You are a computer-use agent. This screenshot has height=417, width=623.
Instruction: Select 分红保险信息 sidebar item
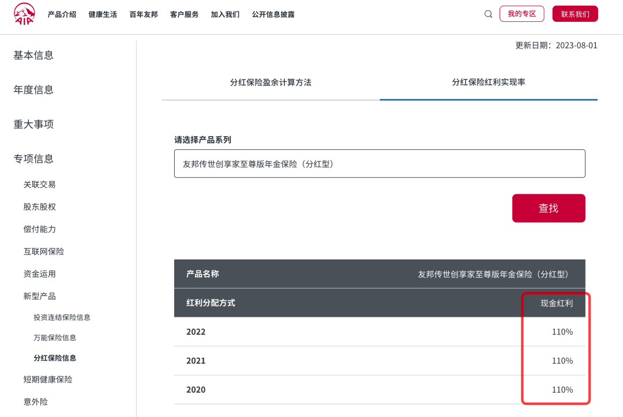(55, 358)
